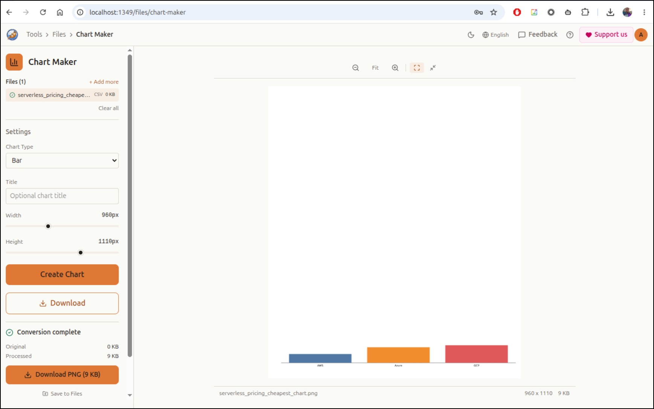Collapse the preview with shrink arrows icon
The width and height of the screenshot is (654, 409).
click(433, 68)
